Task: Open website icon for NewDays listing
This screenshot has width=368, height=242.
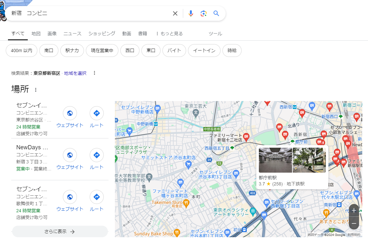Action: pos(70,155)
